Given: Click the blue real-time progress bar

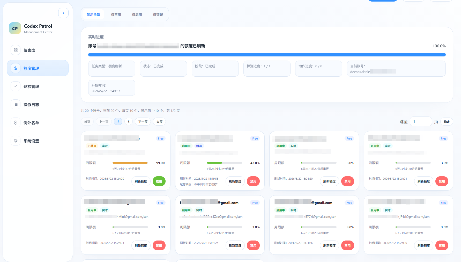Looking at the screenshot, I should tap(267, 55).
